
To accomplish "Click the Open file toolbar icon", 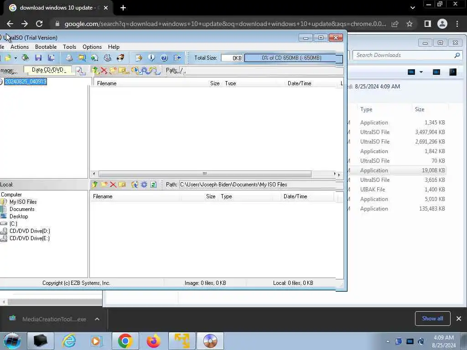I will 8,58.
